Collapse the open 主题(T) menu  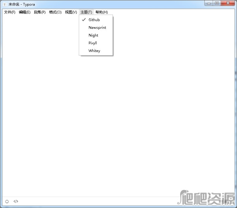point(86,12)
